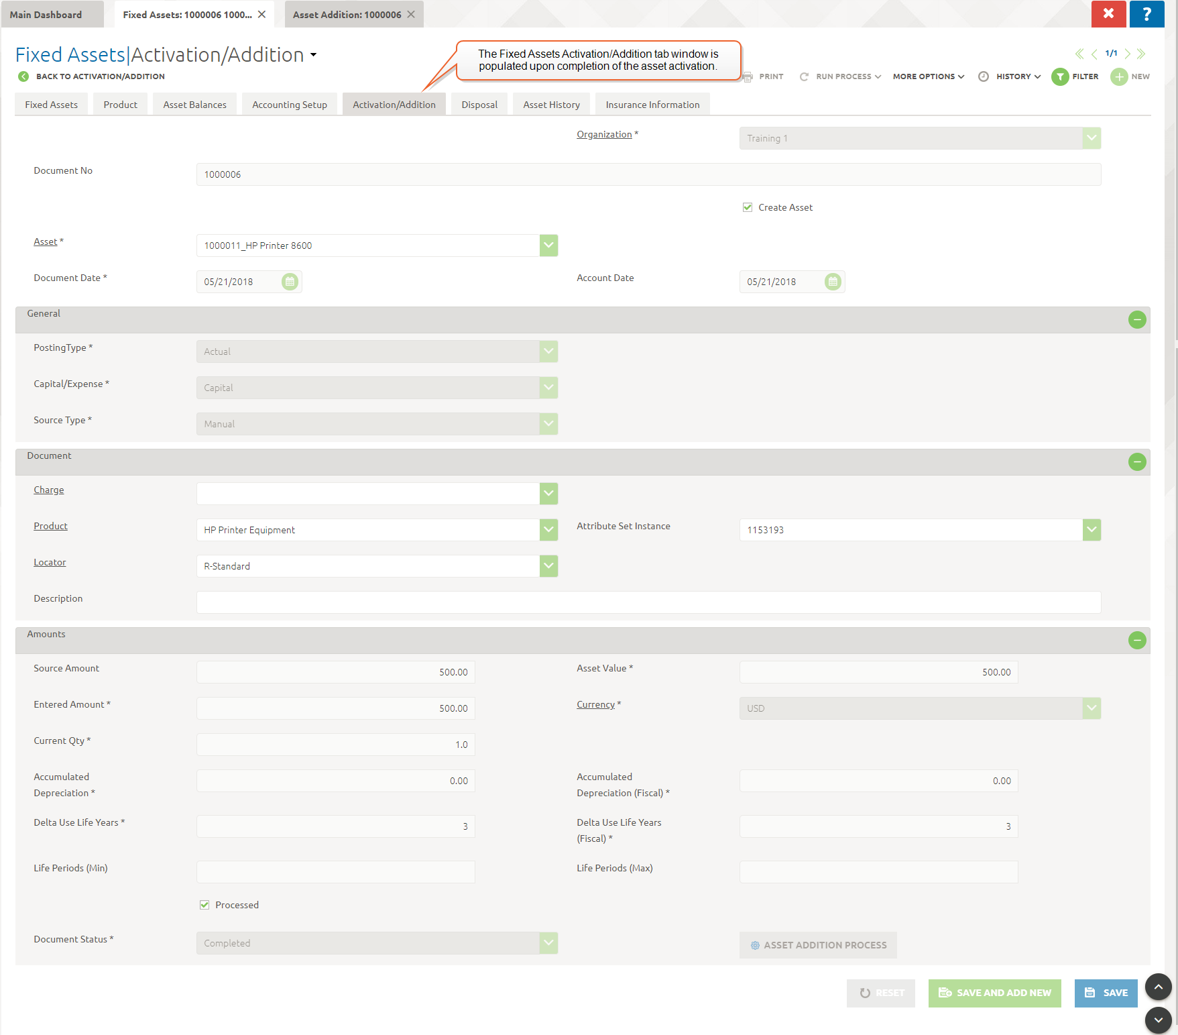Toggle the Create Asset checkbox
1178x1035 pixels.
pos(748,207)
